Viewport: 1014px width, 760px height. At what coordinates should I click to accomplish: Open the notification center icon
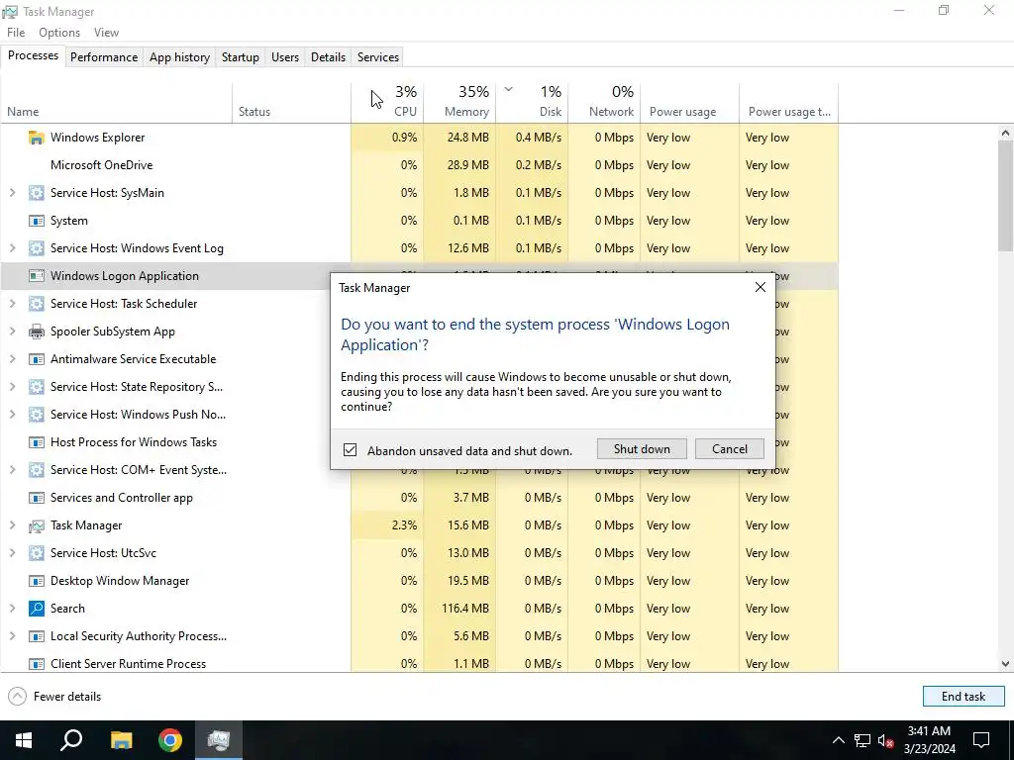pyautogui.click(x=981, y=740)
